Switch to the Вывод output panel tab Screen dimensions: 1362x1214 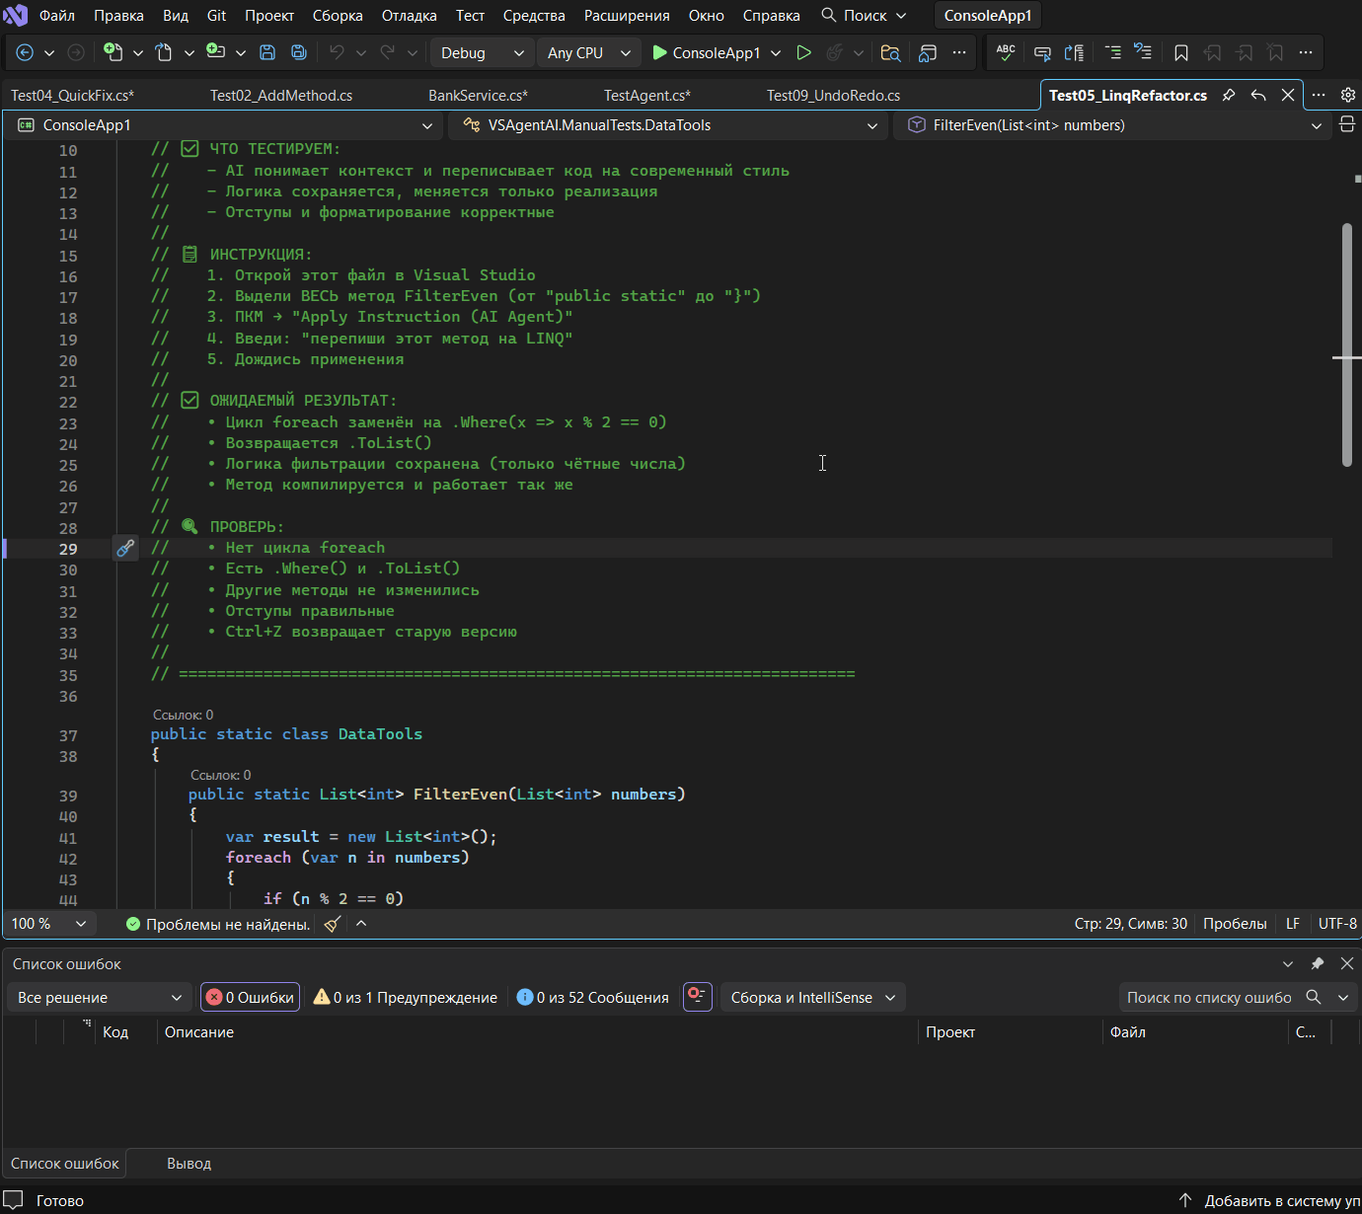(x=189, y=1164)
